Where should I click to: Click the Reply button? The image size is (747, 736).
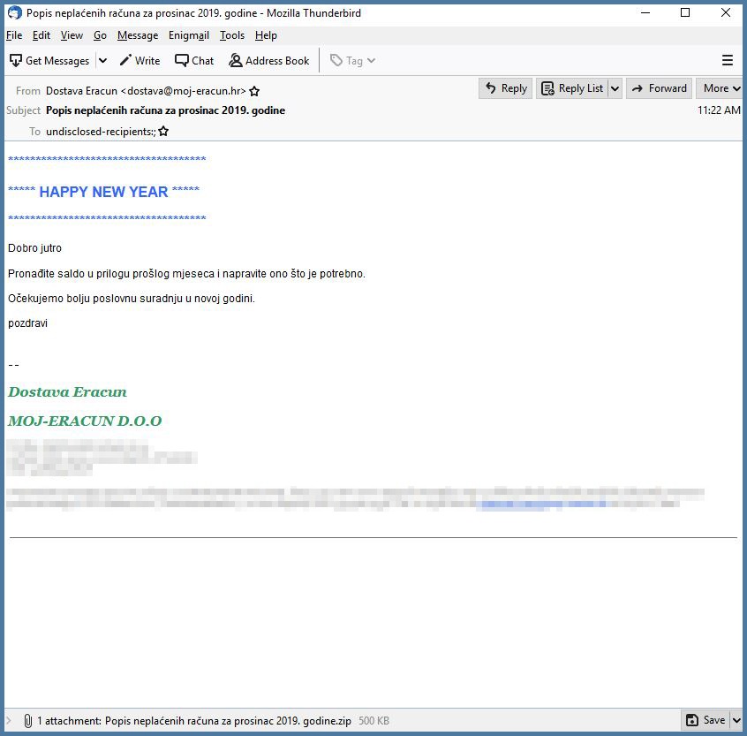pos(506,88)
